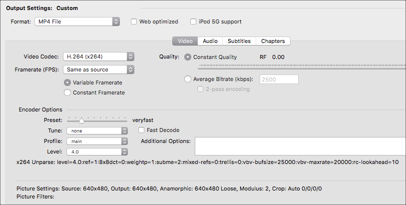Go to the Chapters tab
Image resolution: width=406 pixels, height=205 pixels.
click(x=273, y=41)
